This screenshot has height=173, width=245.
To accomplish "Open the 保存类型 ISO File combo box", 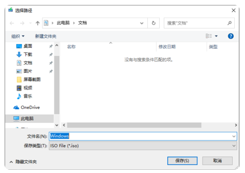I will pos(143,146).
